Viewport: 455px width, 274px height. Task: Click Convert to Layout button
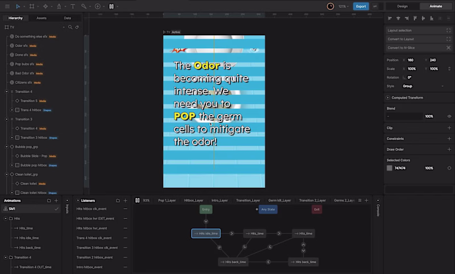[x=419, y=39]
